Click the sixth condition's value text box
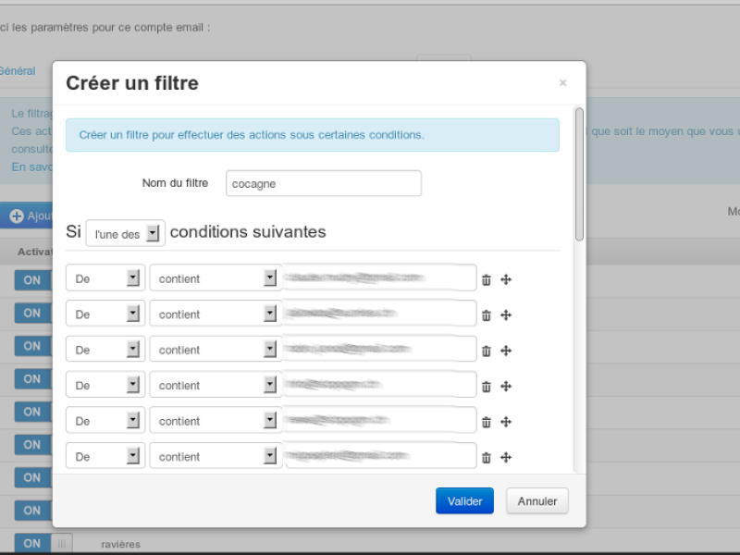740x555 pixels. click(x=379, y=456)
